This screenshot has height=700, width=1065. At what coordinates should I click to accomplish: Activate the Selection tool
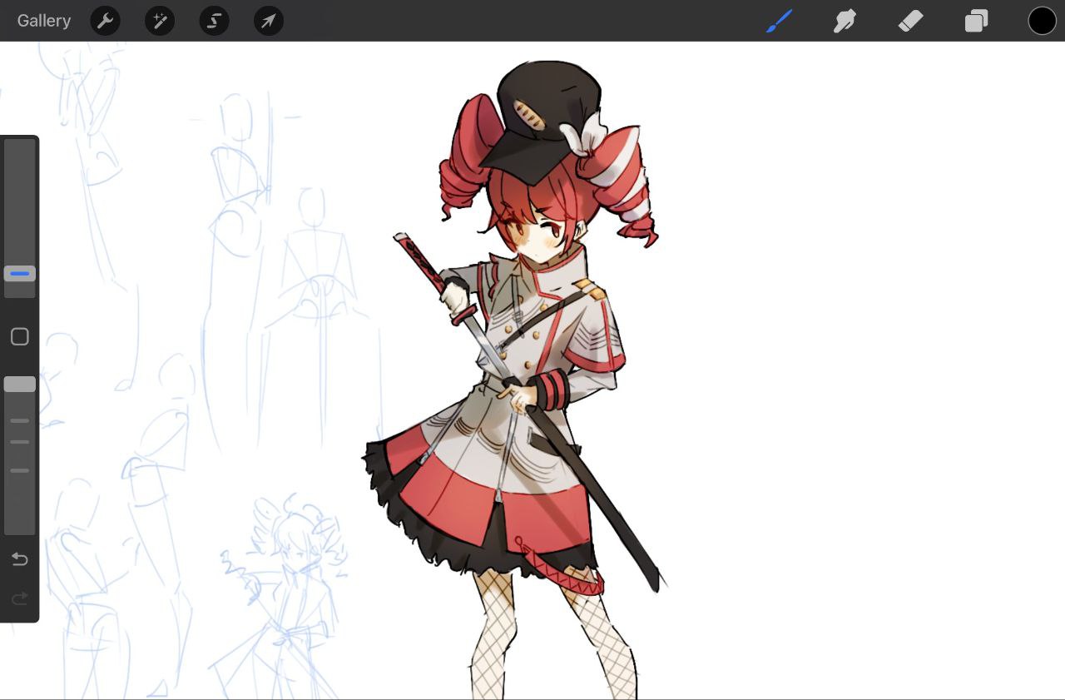pyautogui.click(x=215, y=21)
